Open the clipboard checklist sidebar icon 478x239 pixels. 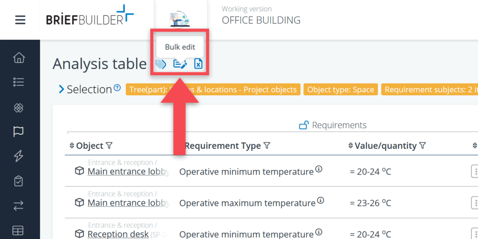click(19, 181)
